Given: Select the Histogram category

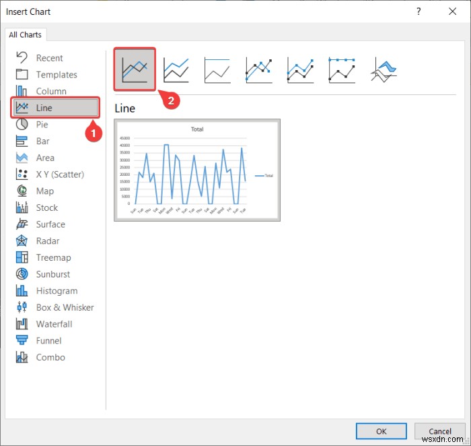Looking at the screenshot, I should (x=57, y=291).
